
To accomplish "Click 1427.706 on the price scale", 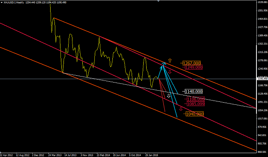I will click(x=263, y=27).
